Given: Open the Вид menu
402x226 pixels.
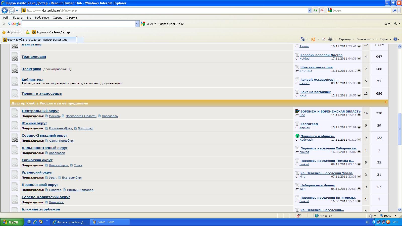Looking at the screenshot, I should coord(29,18).
